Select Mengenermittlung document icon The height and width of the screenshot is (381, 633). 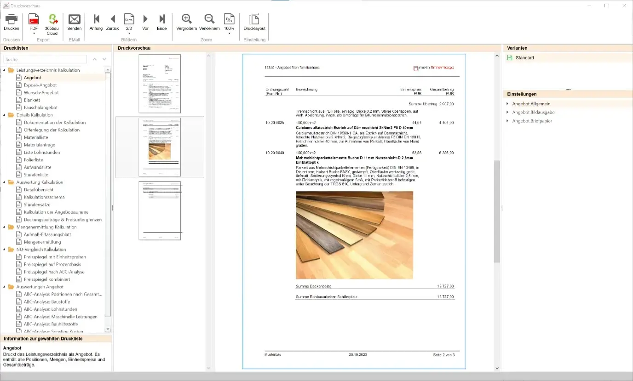[x=19, y=242]
